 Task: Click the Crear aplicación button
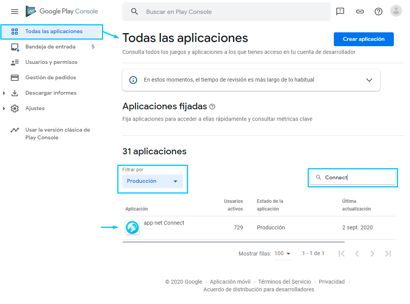point(363,39)
